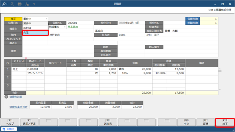235x132 pixels.
Task: Click row number 3 header
Action: click(x=8, y=87)
